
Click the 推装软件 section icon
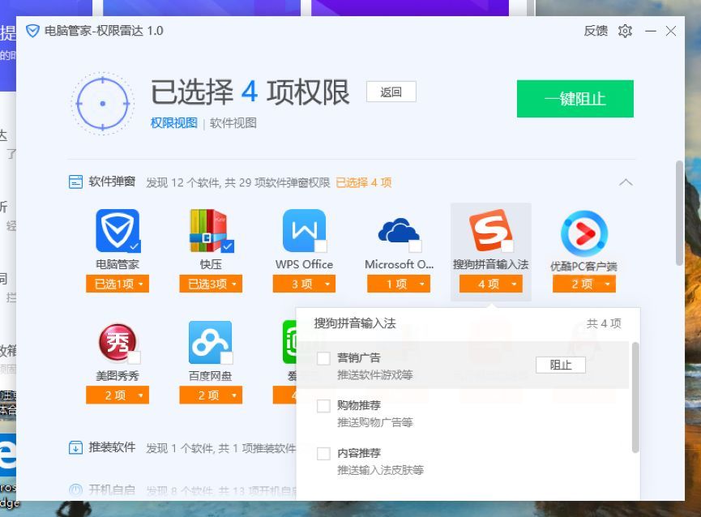click(x=75, y=447)
